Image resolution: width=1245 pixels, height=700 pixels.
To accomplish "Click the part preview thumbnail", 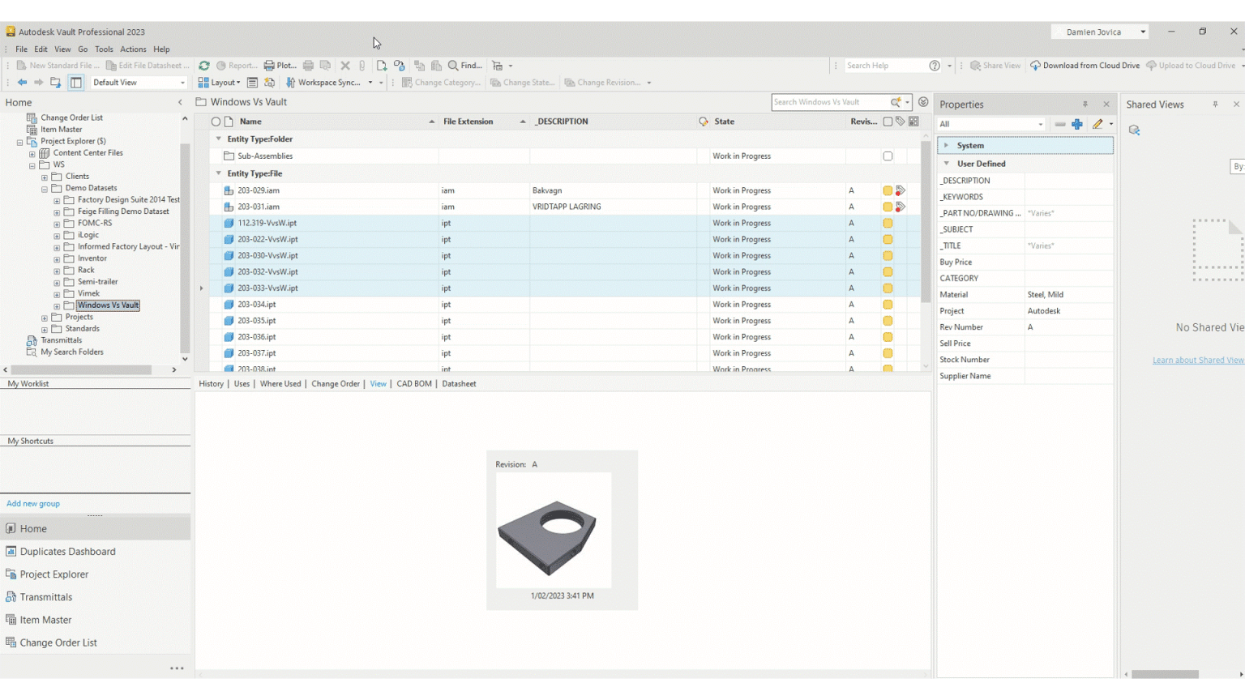I will 553,528.
